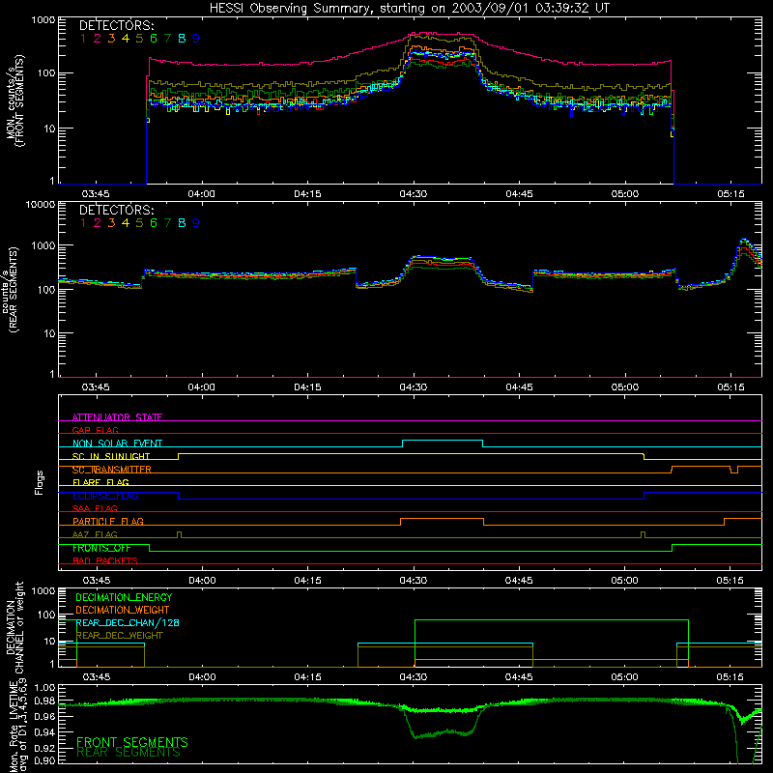773x773 pixels.
Task: Click 0.92 y-axis value on livetime plot
Action: 44,746
